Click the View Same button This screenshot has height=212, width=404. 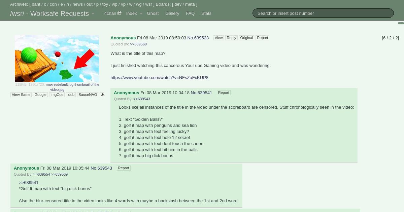coord(21,95)
